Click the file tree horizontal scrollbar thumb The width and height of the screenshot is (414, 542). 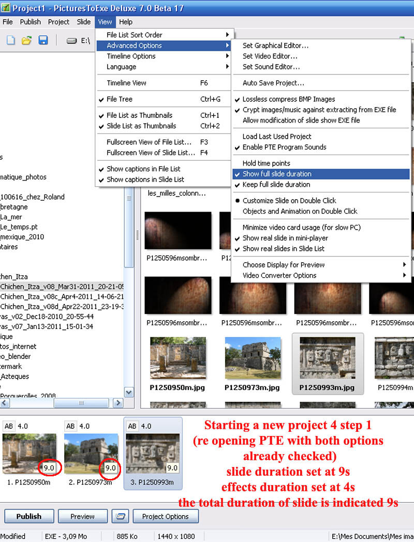pyautogui.click(x=80, y=402)
